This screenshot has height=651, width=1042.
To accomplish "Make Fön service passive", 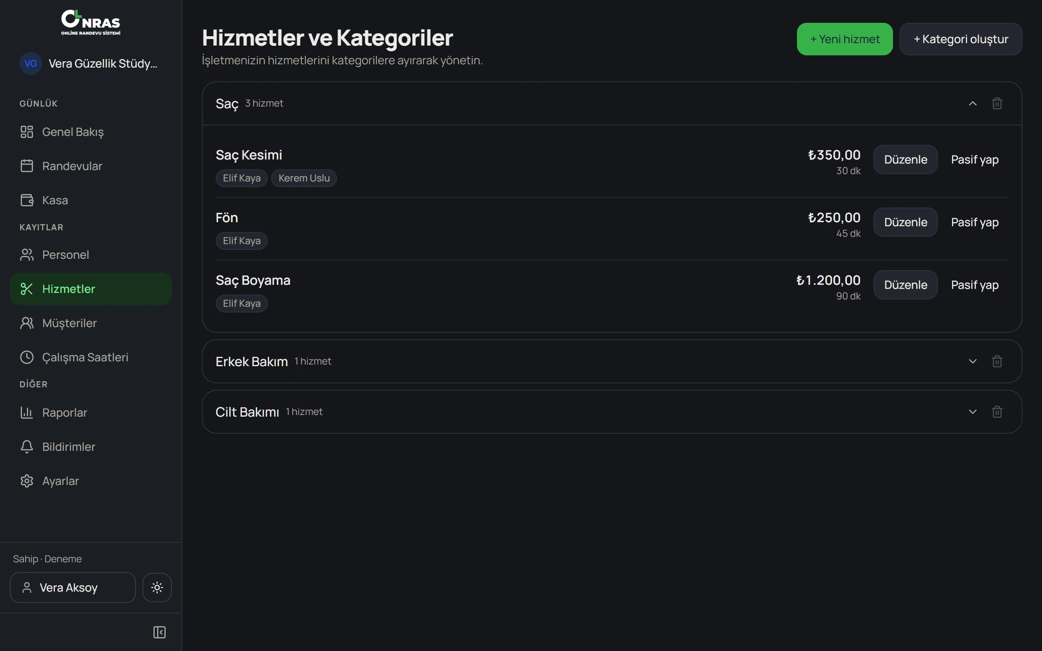I will coord(974,222).
